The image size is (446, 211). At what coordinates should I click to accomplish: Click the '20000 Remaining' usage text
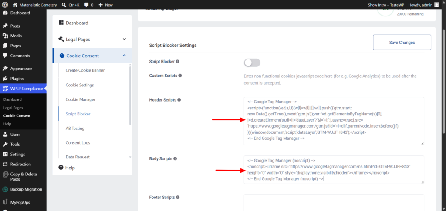point(410,14)
